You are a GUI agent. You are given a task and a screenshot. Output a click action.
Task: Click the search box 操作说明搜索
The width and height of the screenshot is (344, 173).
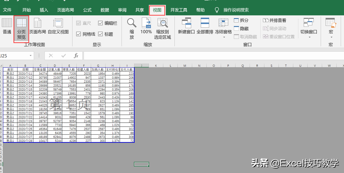tap(236, 10)
